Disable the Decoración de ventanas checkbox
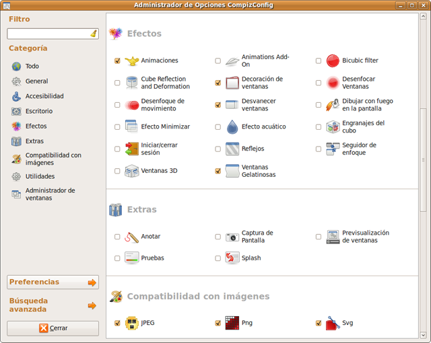This screenshot has height=343, width=431. click(x=218, y=83)
